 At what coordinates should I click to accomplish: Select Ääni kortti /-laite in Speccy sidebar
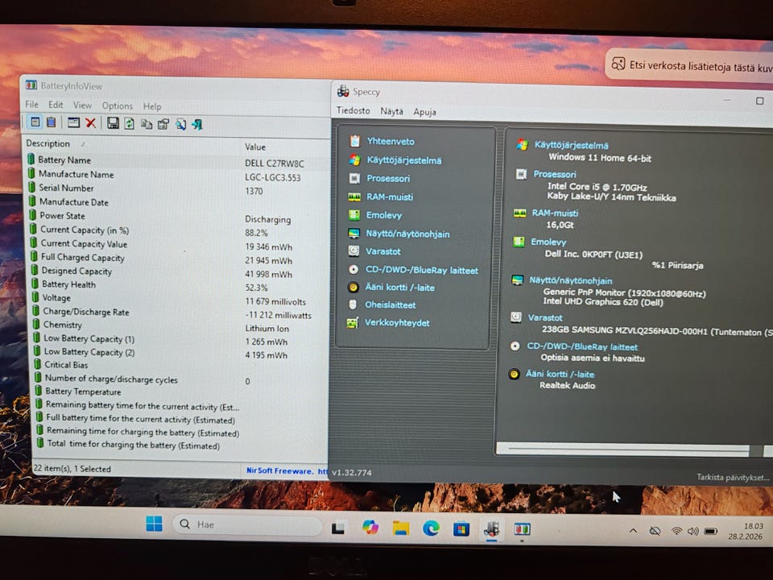[399, 288]
